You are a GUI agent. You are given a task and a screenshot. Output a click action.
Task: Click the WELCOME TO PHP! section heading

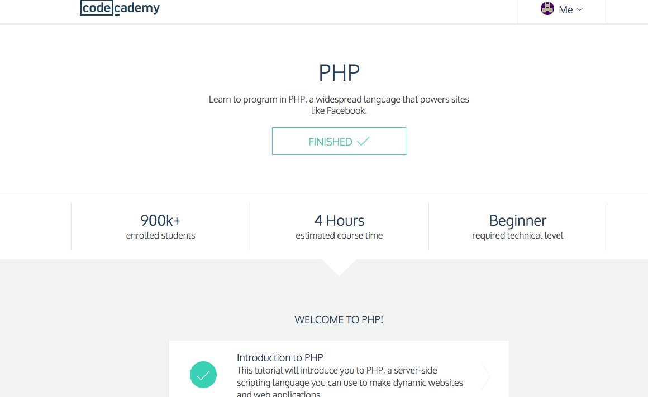point(339,319)
